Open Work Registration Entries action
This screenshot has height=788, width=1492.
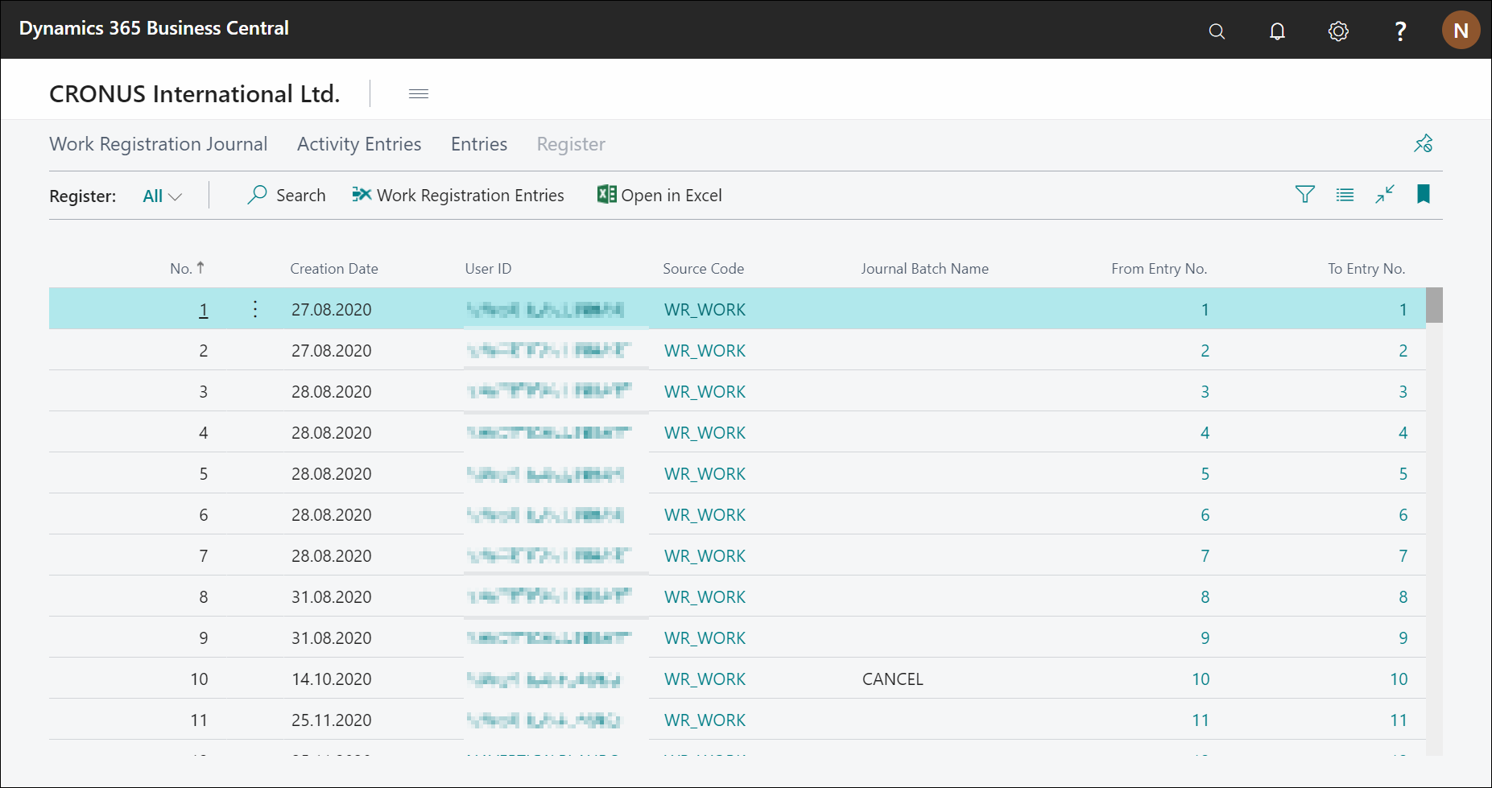coord(458,195)
